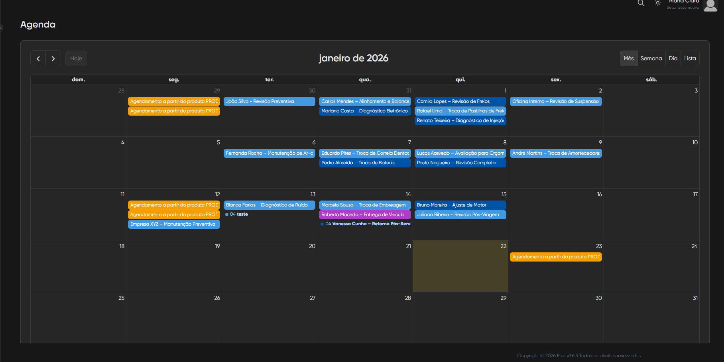Open Camila Lopes – Revisão de Freios event
The height and width of the screenshot is (362, 724).
pyautogui.click(x=460, y=102)
